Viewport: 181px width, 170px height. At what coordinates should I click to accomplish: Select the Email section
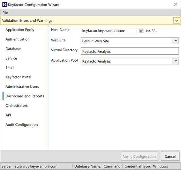click(x=10, y=68)
